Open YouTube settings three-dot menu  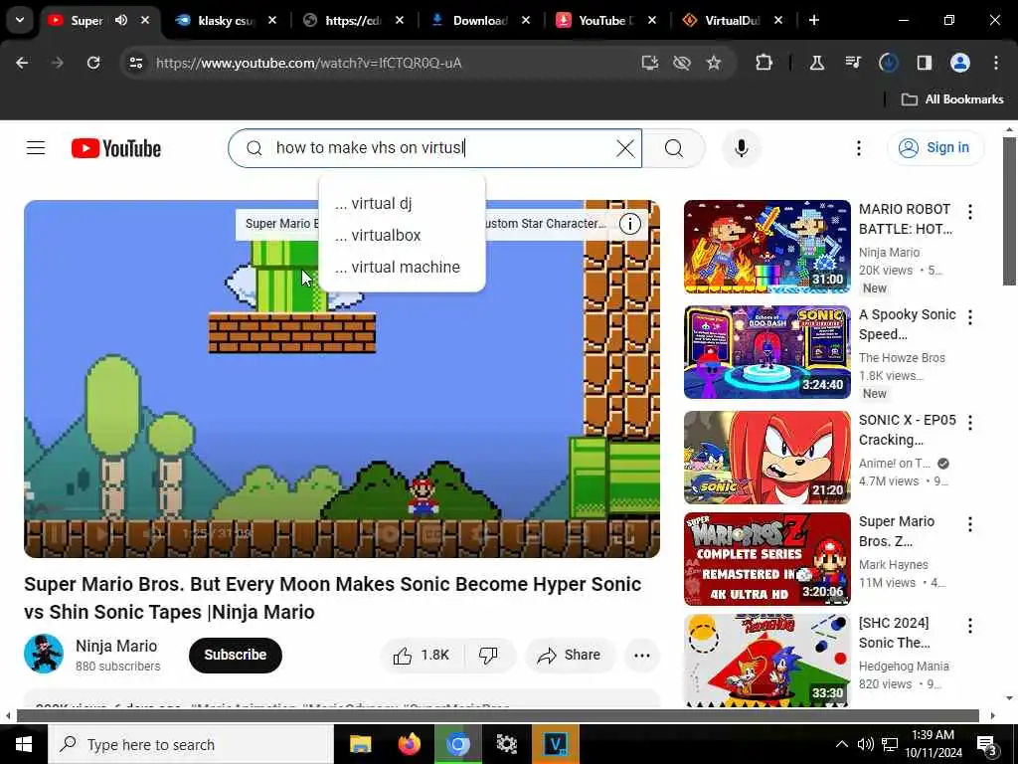click(858, 148)
